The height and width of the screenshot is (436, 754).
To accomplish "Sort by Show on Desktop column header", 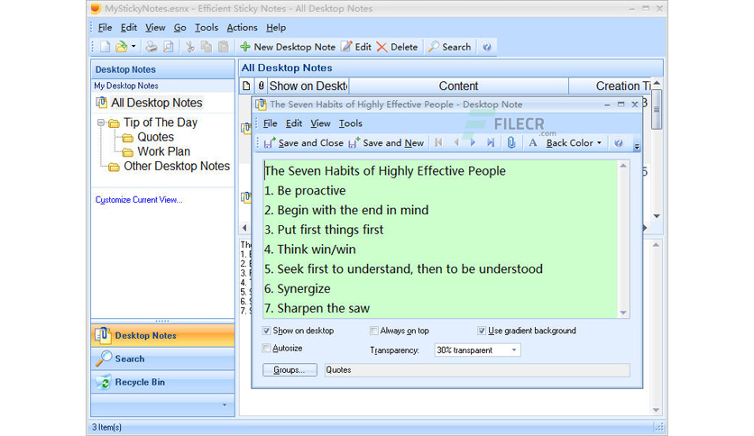I will click(x=308, y=86).
